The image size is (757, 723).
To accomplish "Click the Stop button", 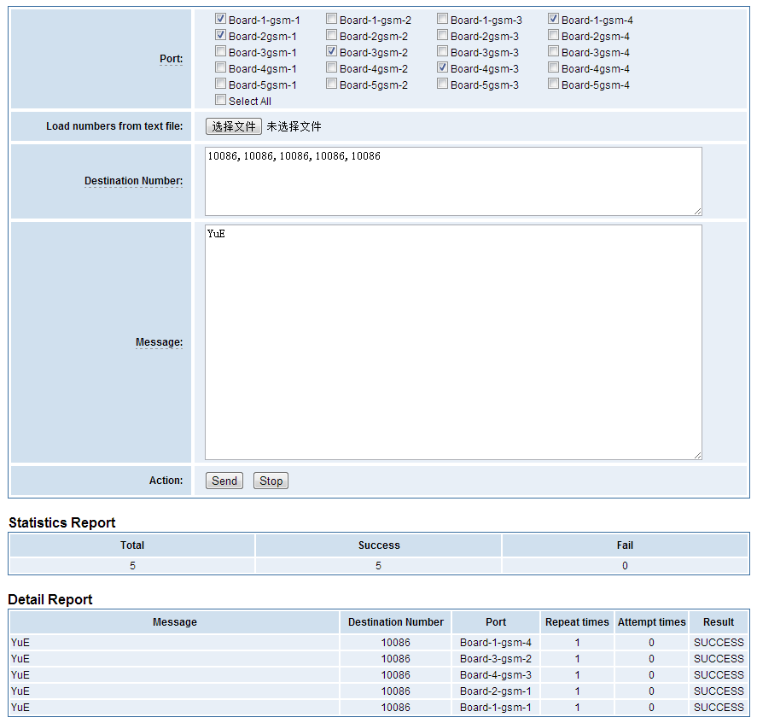I will (271, 481).
